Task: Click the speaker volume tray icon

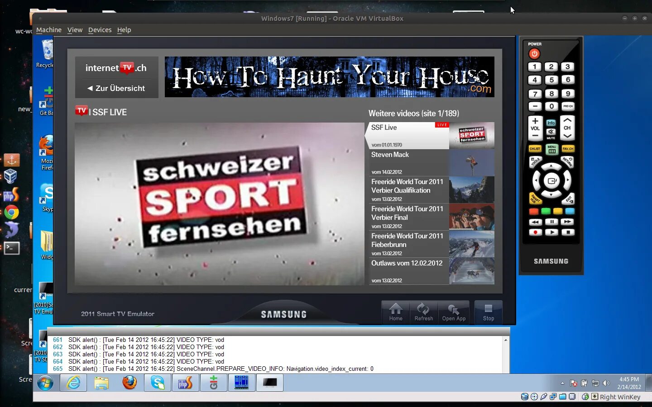Action: pyautogui.click(x=606, y=383)
